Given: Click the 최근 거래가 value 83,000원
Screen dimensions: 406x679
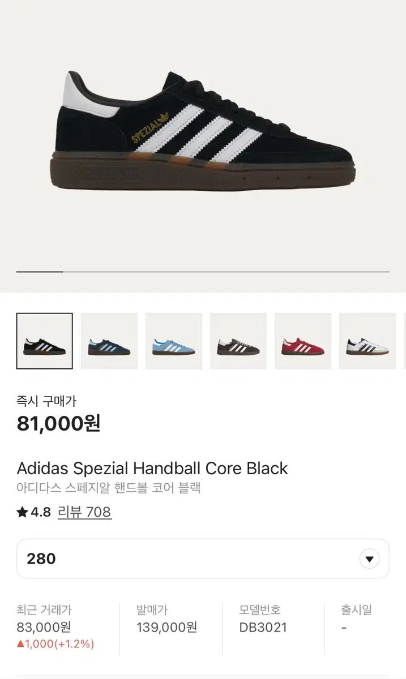Looking at the screenshot, I should [43, 628].
